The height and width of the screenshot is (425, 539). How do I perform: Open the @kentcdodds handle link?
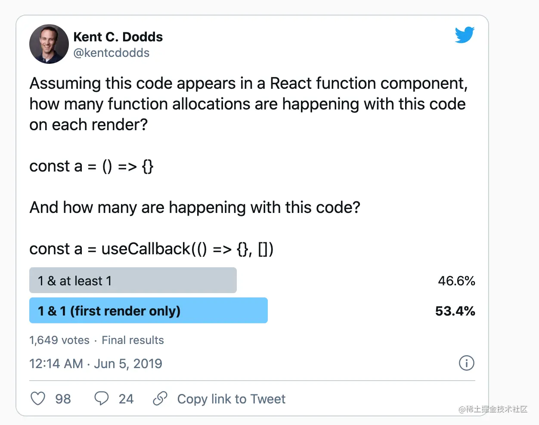click(112, 53)
